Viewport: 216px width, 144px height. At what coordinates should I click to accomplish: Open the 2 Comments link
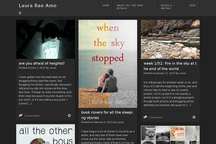tap(32, 116)
